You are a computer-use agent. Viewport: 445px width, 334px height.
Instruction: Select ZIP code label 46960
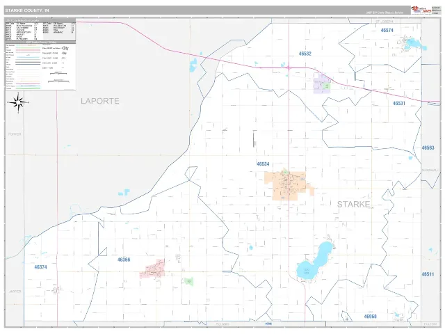(x=370, y=317)
